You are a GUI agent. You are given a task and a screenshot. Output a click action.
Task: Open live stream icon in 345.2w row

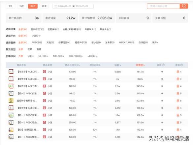point(178,86)
